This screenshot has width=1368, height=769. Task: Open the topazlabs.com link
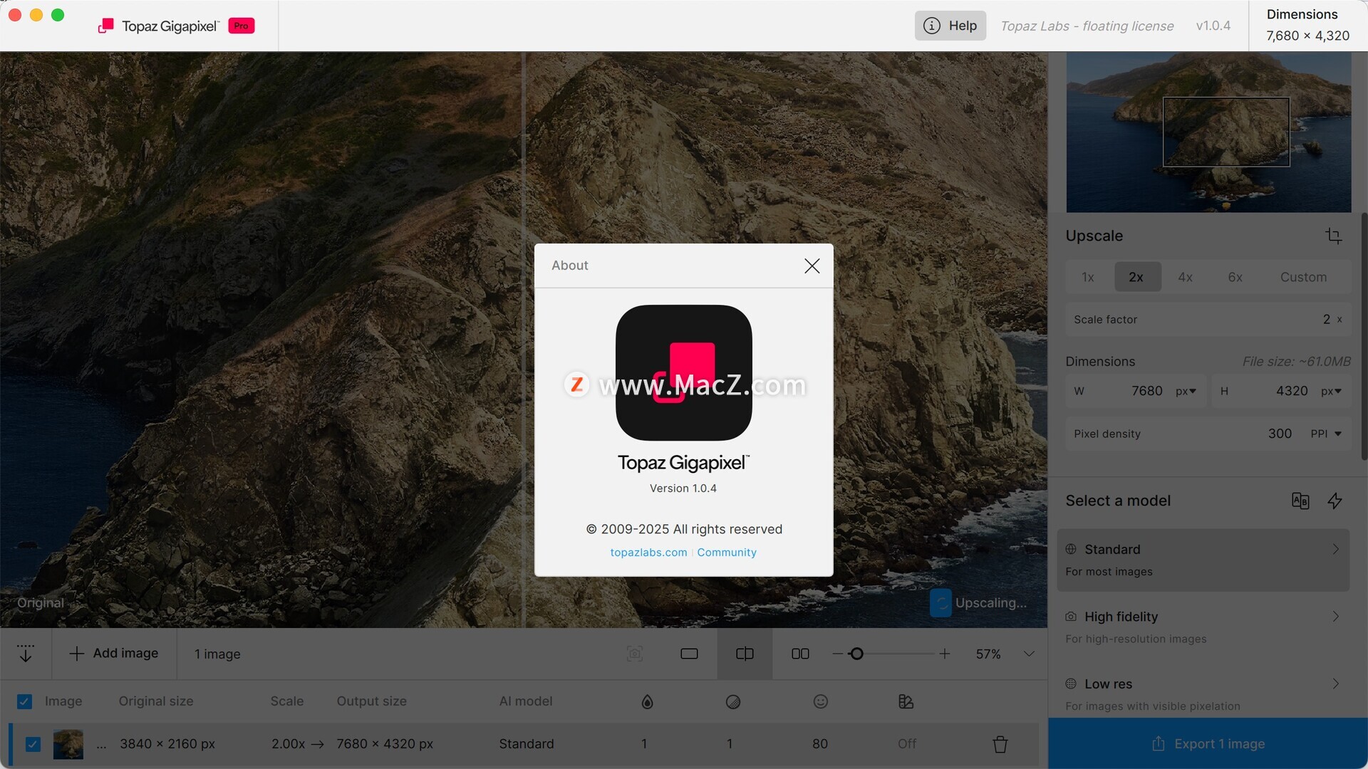[648, 553]
